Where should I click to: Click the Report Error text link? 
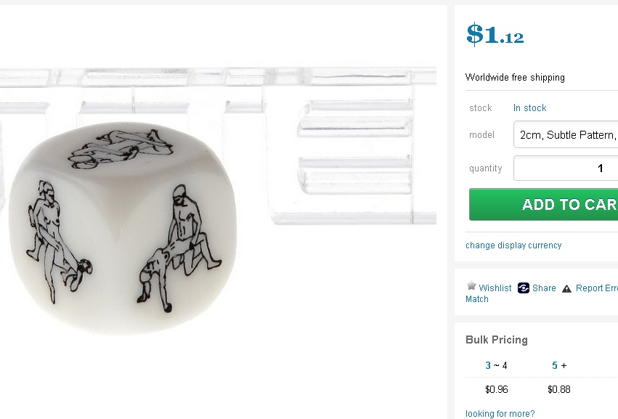596,288
